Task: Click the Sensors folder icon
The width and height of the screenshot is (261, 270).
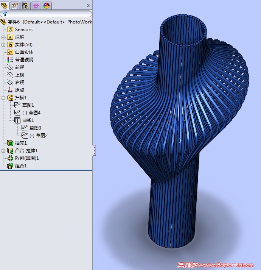Action: pos(10,30)
